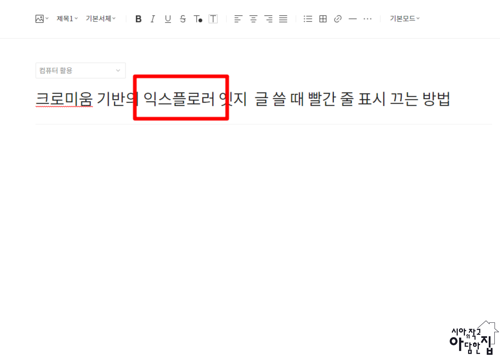Insert a bulleted list

coord(308,19)
